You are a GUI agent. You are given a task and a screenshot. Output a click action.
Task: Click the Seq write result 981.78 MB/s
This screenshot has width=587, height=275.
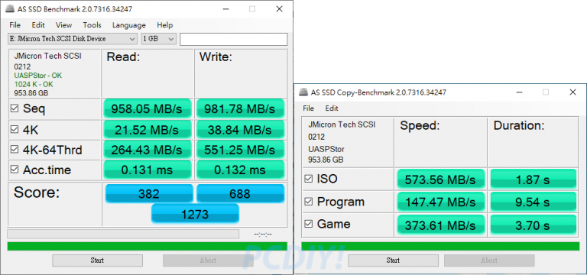click(x=240, y=109)
